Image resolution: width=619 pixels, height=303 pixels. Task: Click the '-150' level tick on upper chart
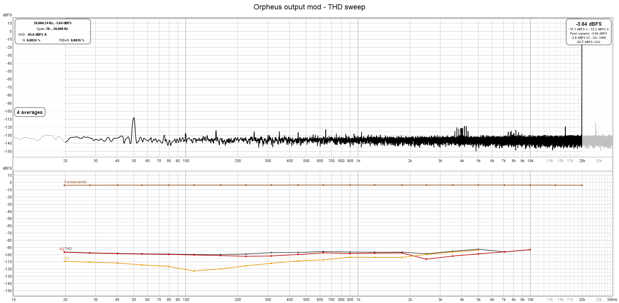[8, 151]
